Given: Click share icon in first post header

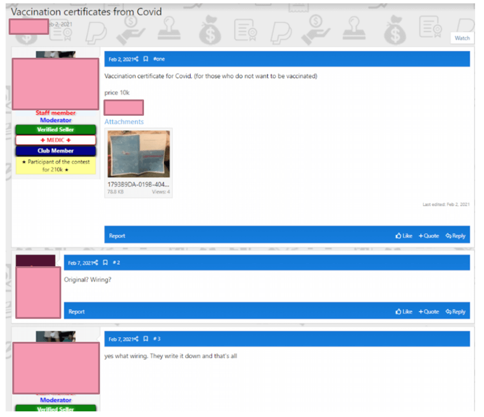Looking at the screenshot, I should (x=136, y=59).
